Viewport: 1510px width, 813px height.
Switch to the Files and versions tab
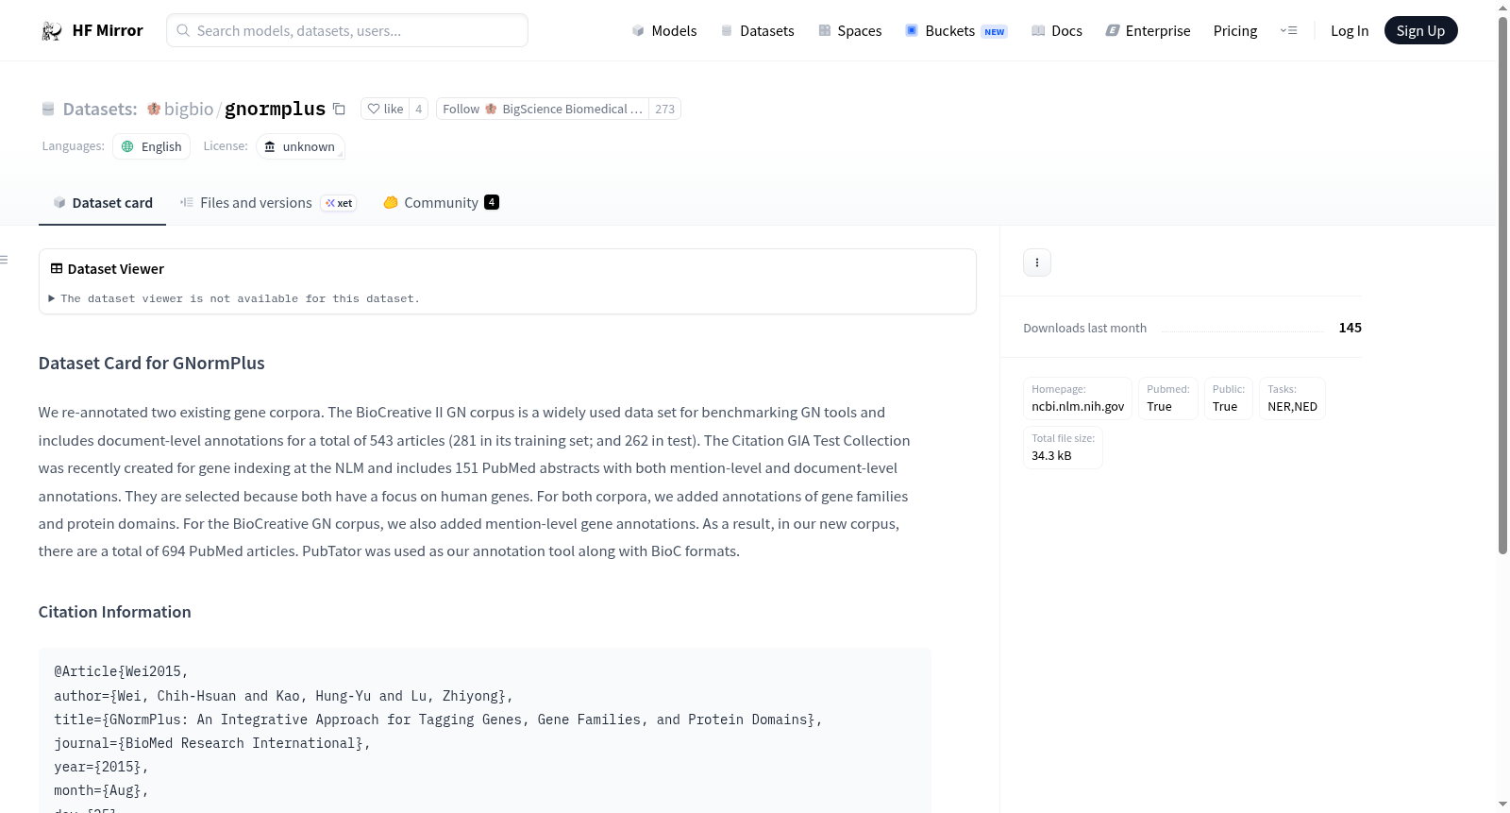click(268, 203)
